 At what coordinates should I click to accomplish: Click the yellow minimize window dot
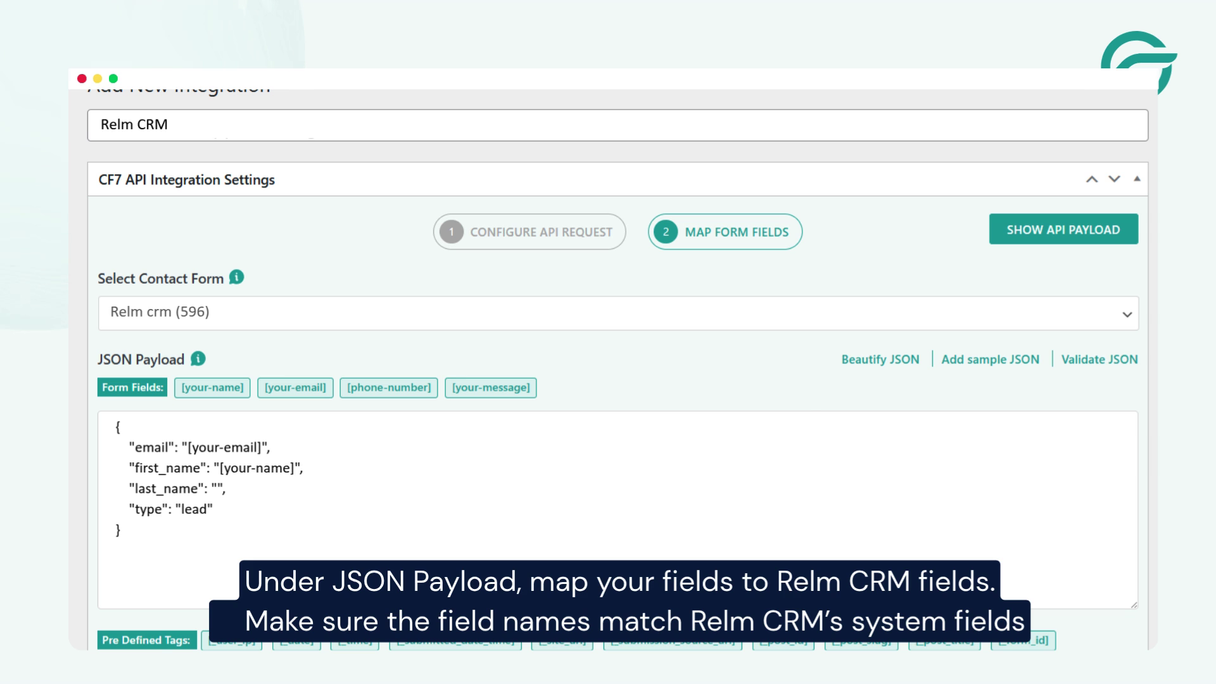(x=98, y=79)
